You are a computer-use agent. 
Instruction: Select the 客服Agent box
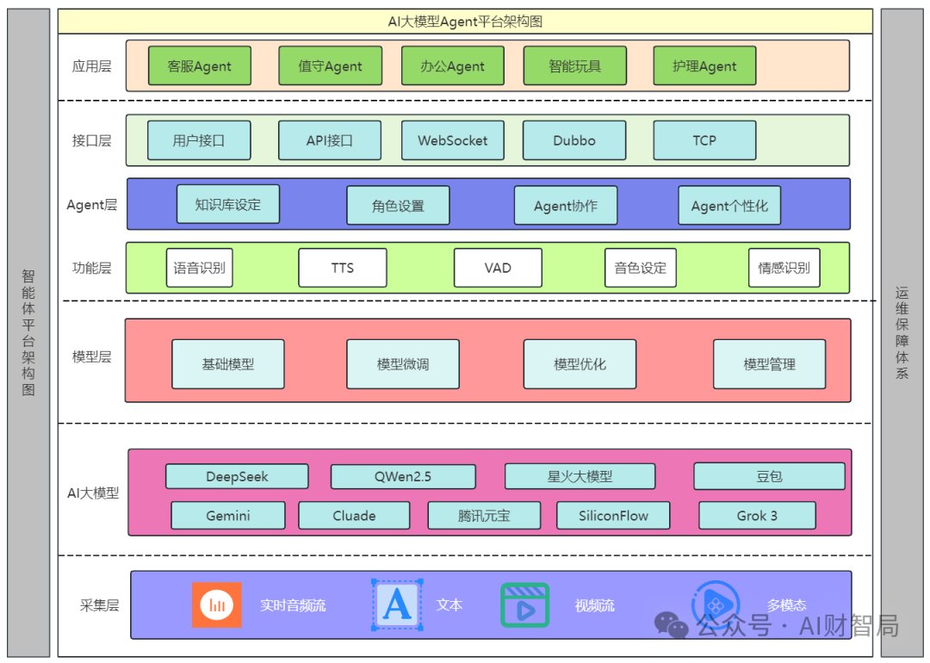tap(199, 65)
